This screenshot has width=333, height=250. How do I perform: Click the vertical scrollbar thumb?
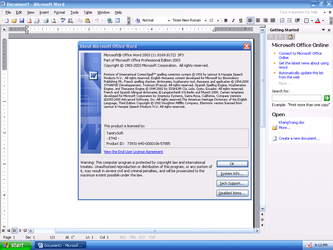[263, 80]
